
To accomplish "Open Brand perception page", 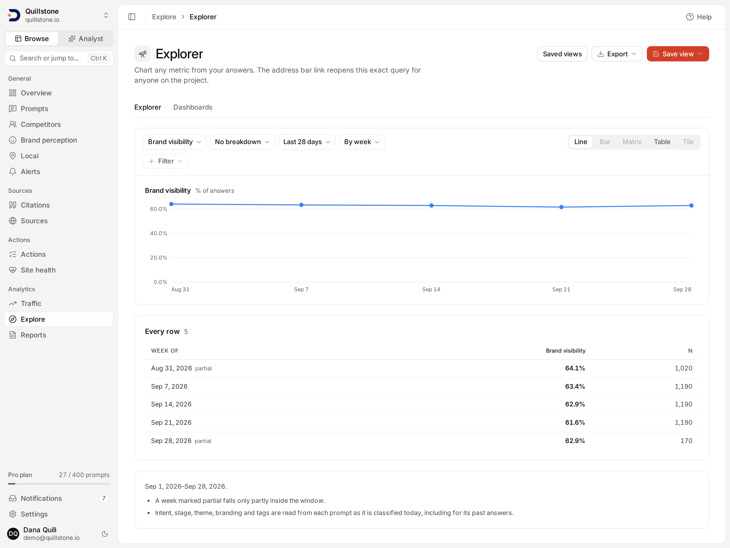I will (59, 140).
